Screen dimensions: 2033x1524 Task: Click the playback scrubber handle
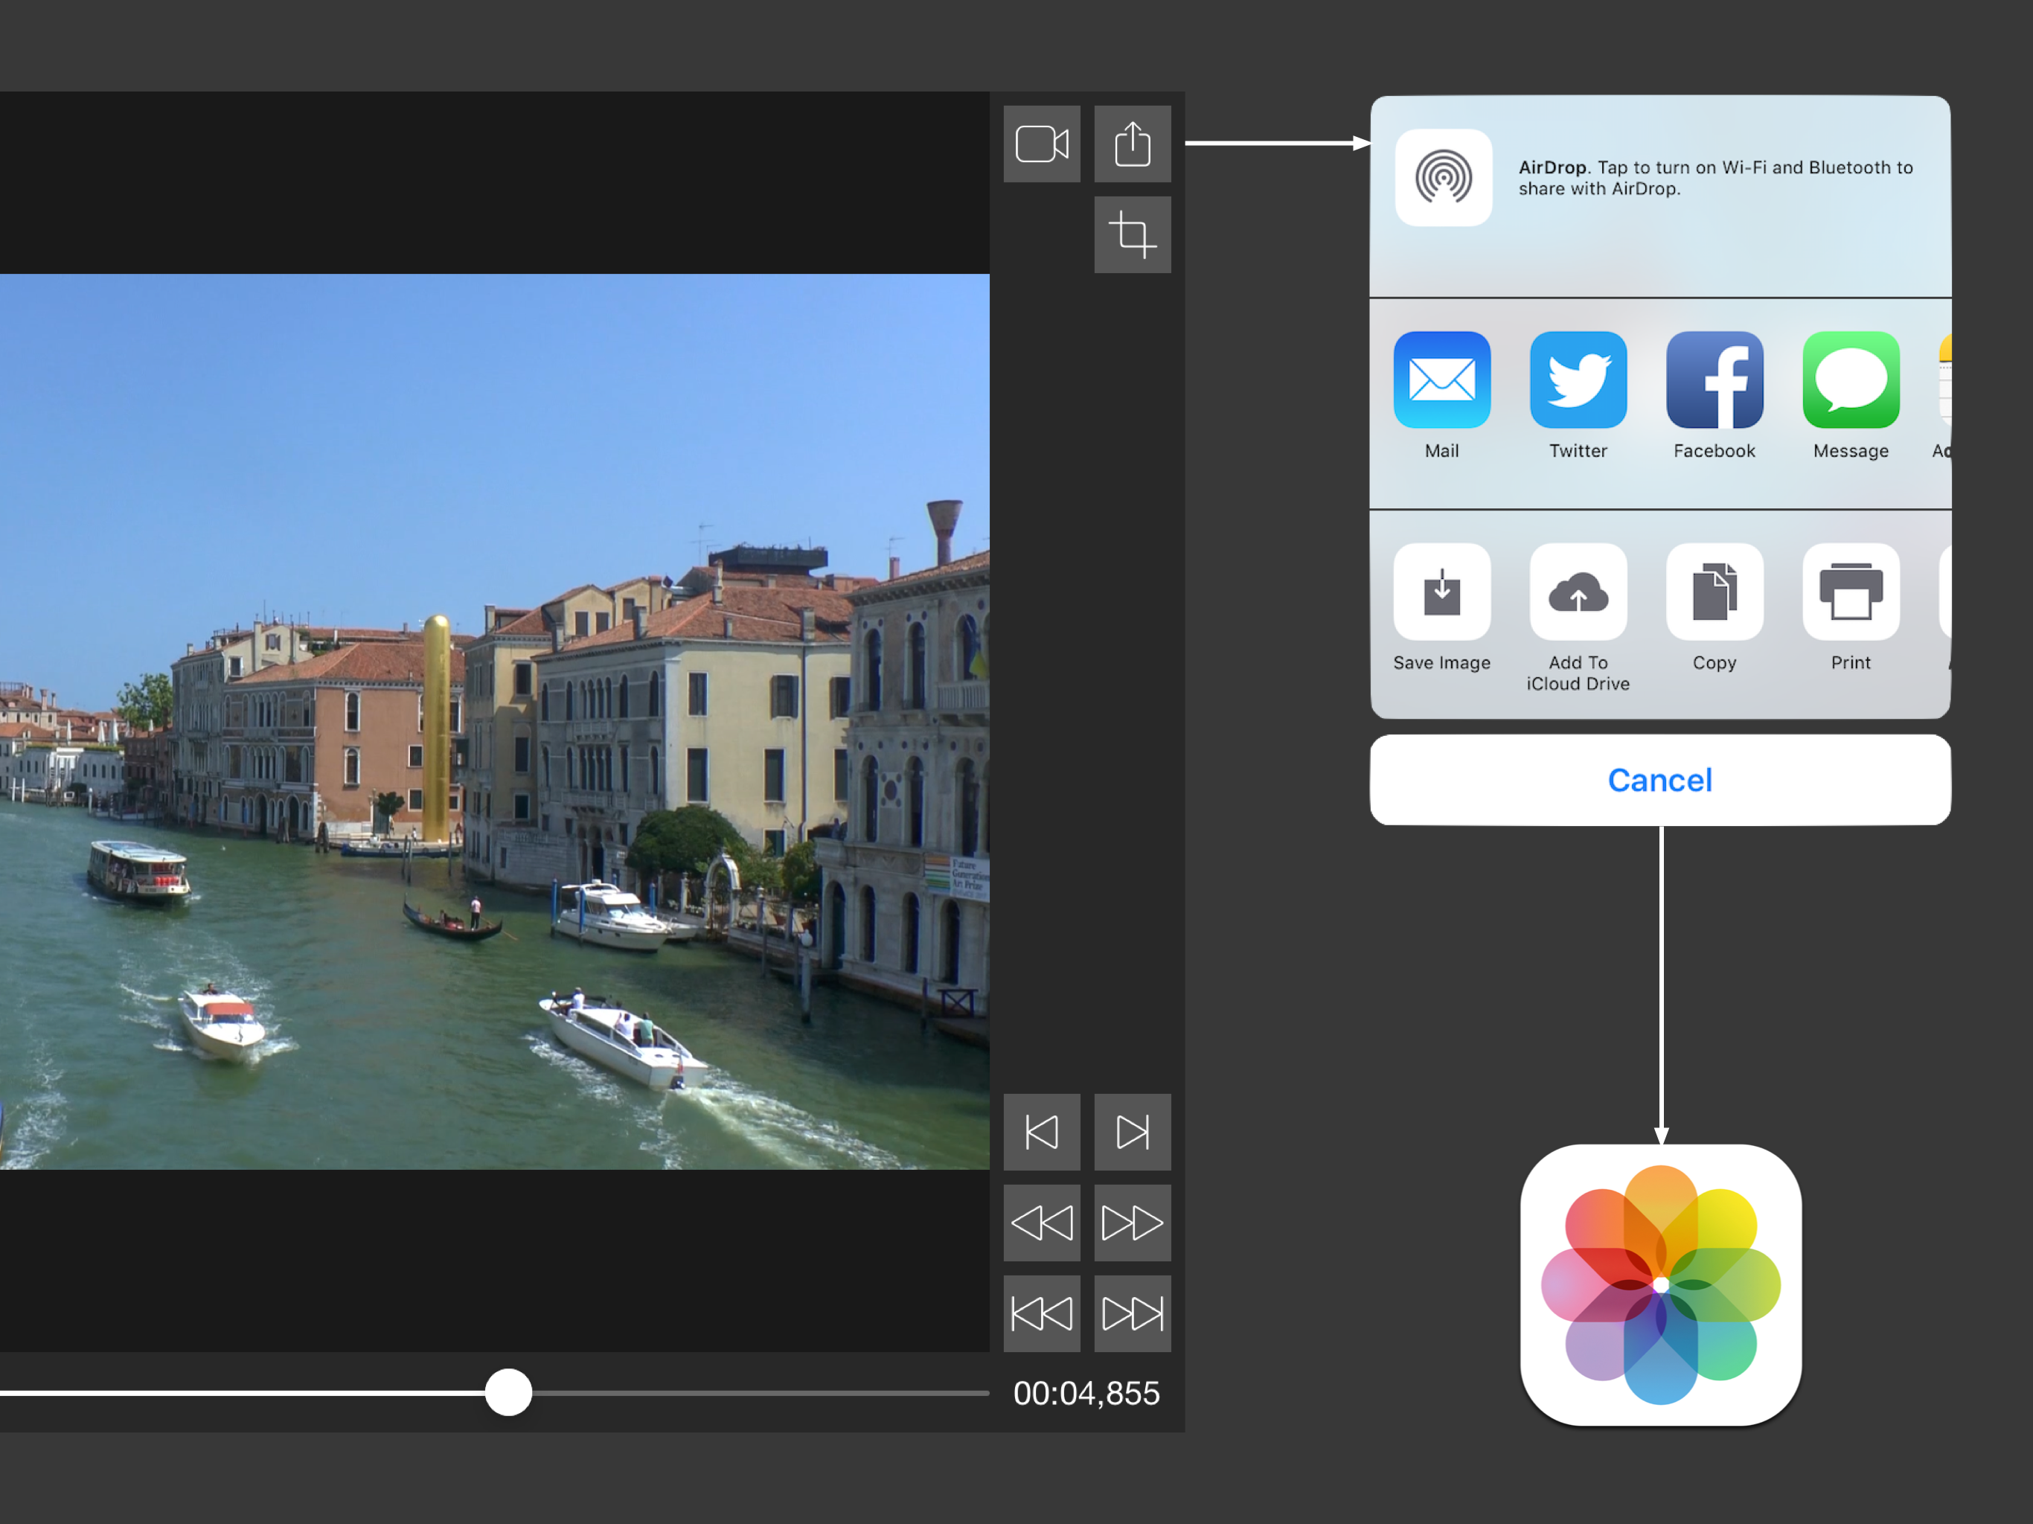[508, 1392]
